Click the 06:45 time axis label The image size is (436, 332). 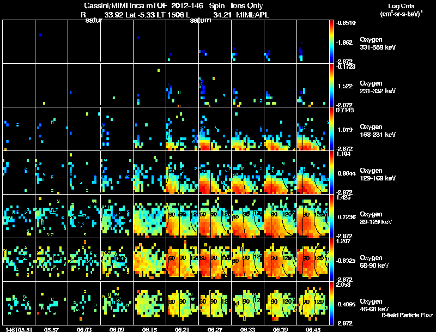point(313,330)
